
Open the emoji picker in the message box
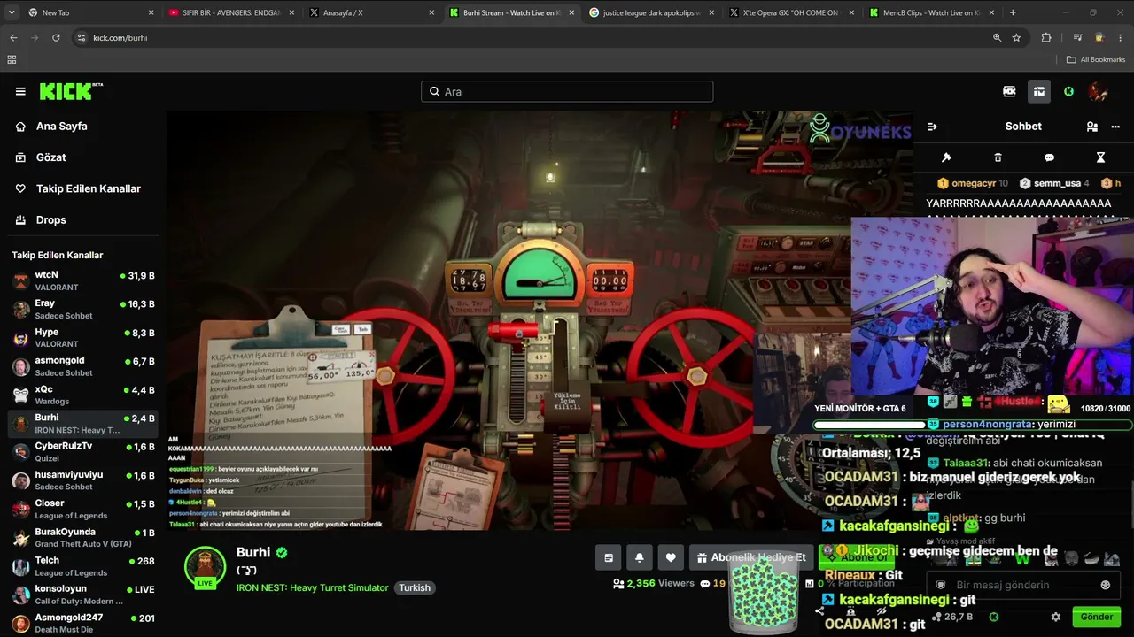[1105, 585]
